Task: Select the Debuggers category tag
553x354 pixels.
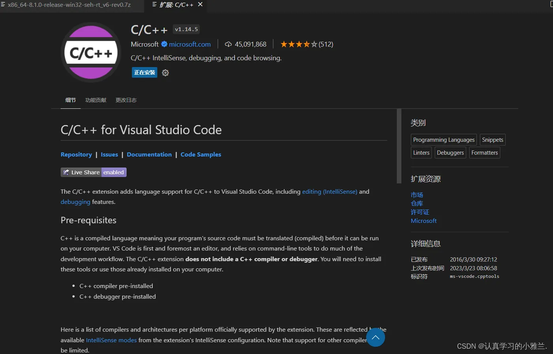Action: (450, 153)
